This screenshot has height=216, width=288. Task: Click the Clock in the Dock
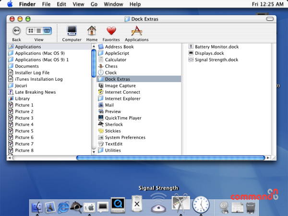pyautogui.click(x=201, y=204)
